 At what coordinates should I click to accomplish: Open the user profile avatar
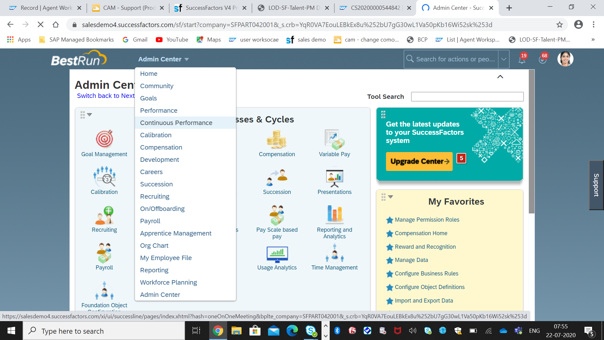click(565, 59)
